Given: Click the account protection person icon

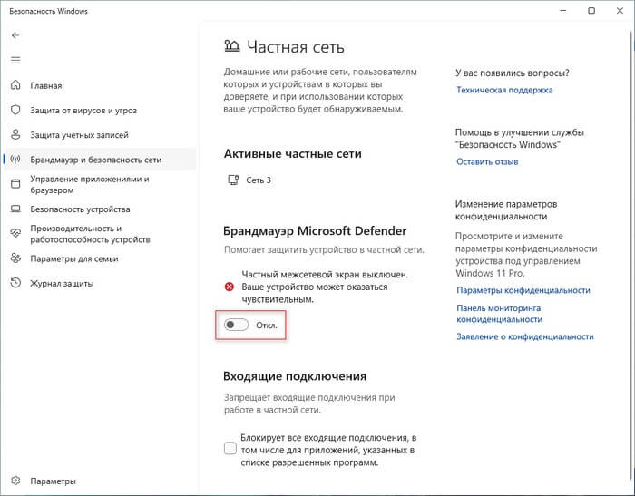Looking at the screenshot, I should 15,134.
